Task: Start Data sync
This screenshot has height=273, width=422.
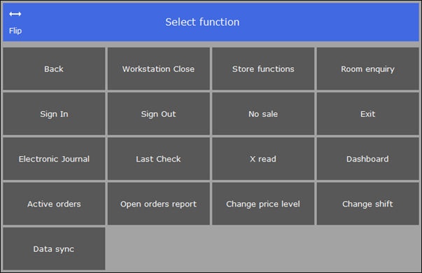Action: pos(54,248)
